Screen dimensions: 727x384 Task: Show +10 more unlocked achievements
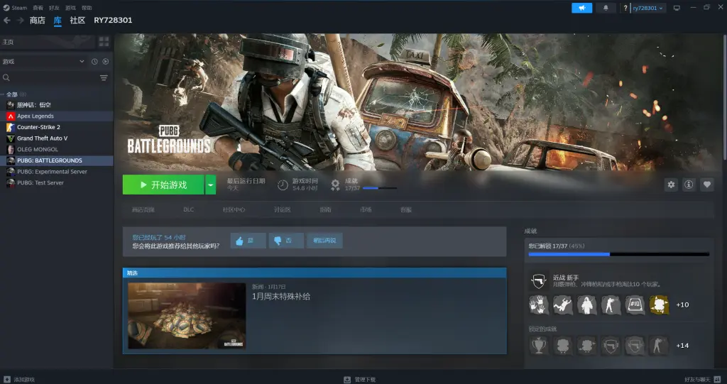[x=682, y=305]
